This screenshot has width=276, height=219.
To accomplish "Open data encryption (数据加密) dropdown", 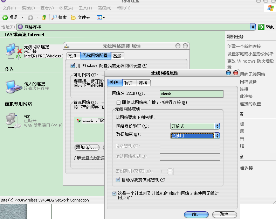I will [217, 135].
